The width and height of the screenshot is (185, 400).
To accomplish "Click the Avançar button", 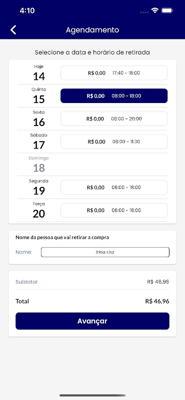I will pos(92,321).
